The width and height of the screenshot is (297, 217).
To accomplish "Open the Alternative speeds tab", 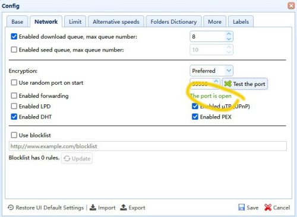I will click(x=116, y=21).
